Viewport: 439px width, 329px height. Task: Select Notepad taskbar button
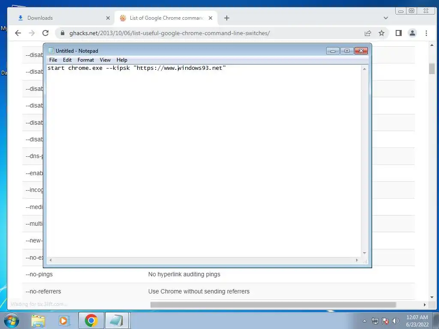117,320
